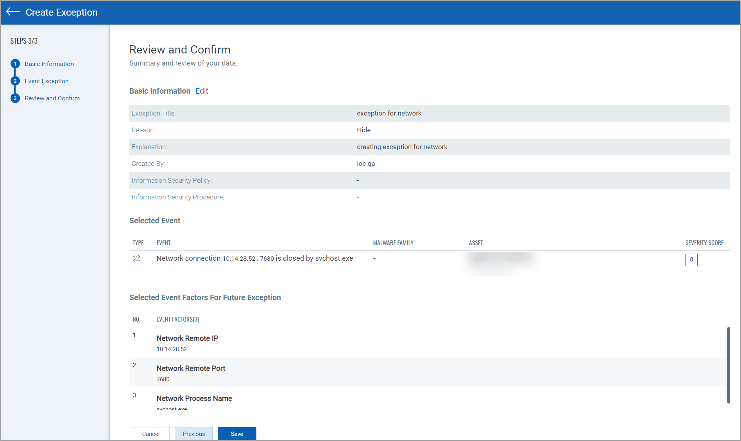Click the event factors list scrollbar
Screen dimensions: 741x441
[x=728, y=365]
